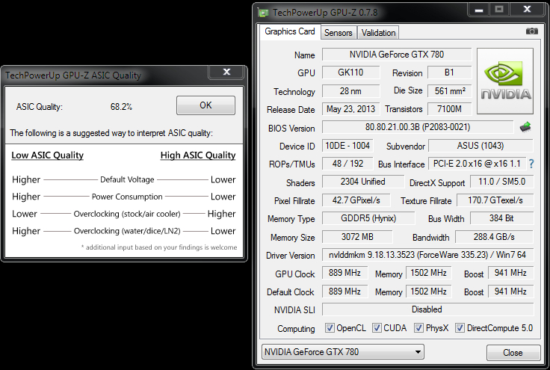Close the GPU-Z main window with X
This screenshot has height=370, width=550.
pos(527,10)
